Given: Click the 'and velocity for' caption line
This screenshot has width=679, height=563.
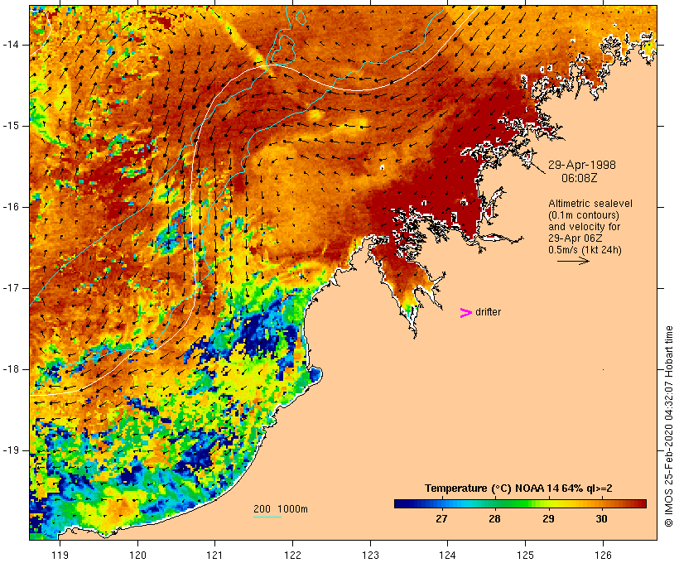Looking at the screenshot, I should 584,227.
